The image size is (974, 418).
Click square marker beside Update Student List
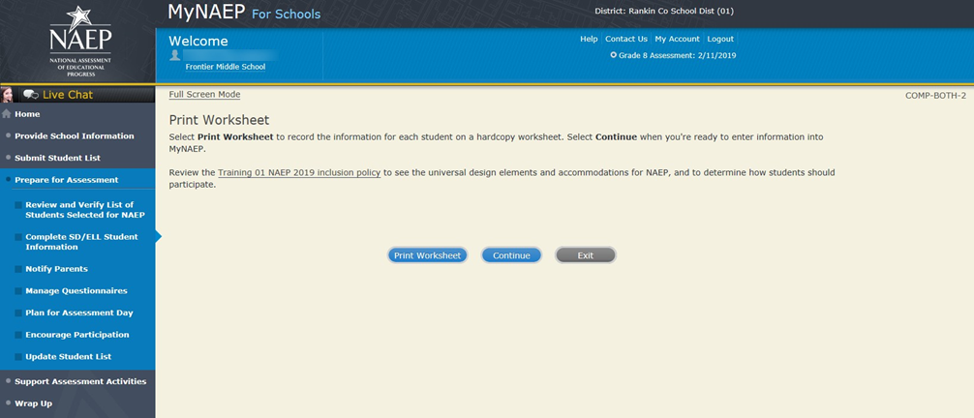18,357
